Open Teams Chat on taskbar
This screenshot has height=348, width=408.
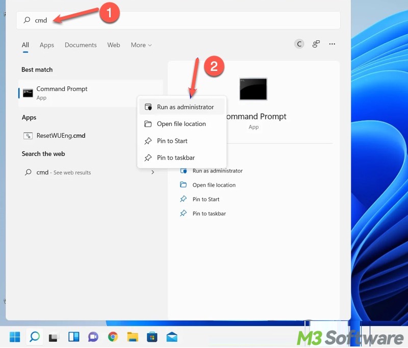(x=93, y=337)
